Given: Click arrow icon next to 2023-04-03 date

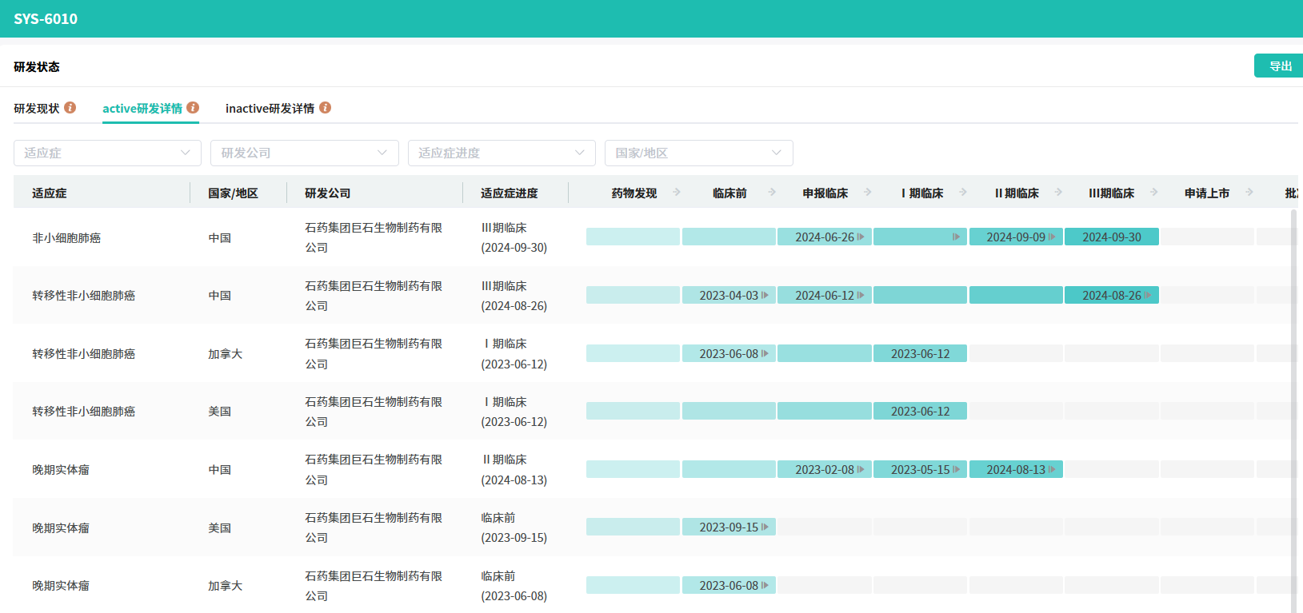Looking at the screenshot, I should [765, 296].
